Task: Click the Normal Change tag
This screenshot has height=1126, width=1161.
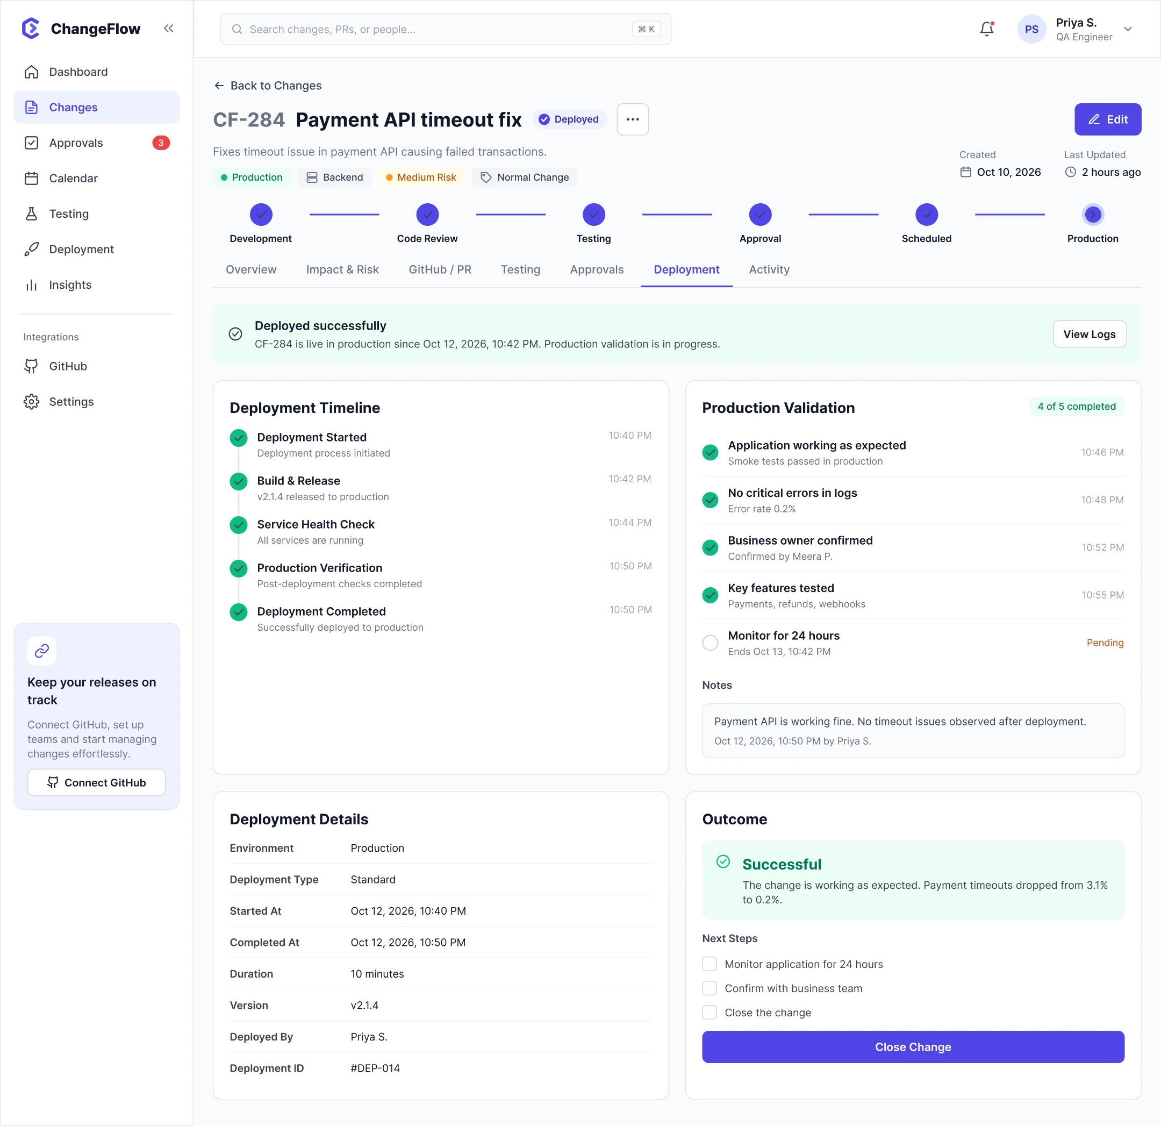Action: pyautogui.click(x=524, y=177)
